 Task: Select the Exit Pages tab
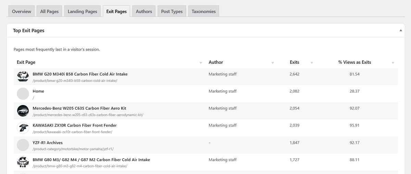point(116,11)
